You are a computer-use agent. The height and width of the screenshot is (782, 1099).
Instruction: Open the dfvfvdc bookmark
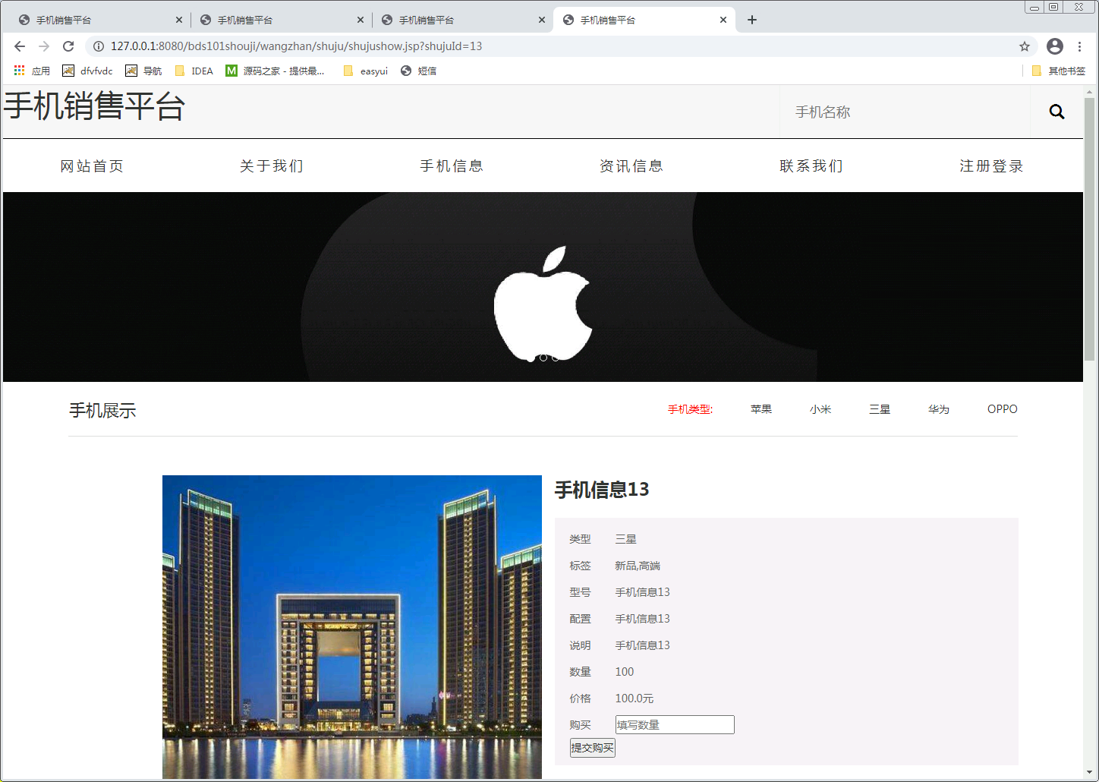tap(88, 71)
